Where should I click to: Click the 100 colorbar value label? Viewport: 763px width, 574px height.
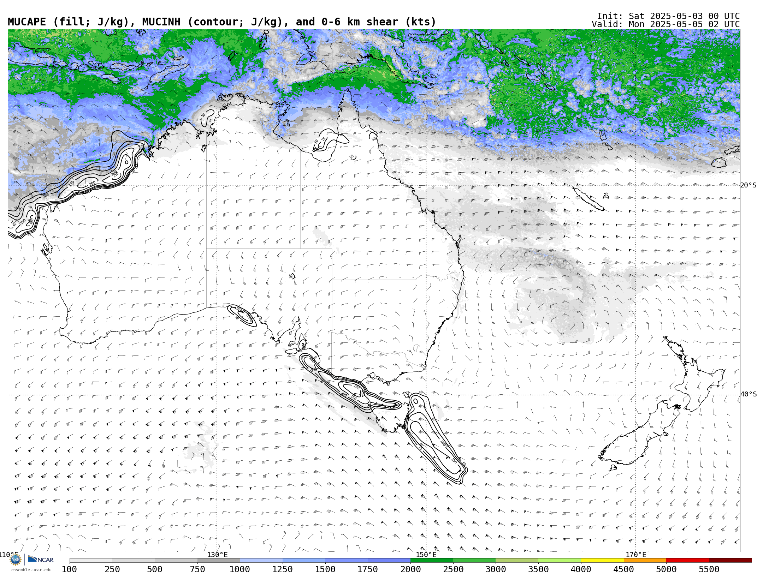(x=69, y=569)
